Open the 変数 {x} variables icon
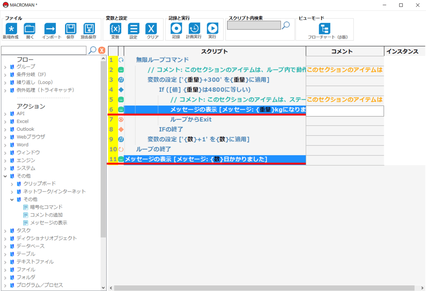Image resolution: width=426 pixels, height=291 pixels. pyautogui.click(x=115, y=29)
